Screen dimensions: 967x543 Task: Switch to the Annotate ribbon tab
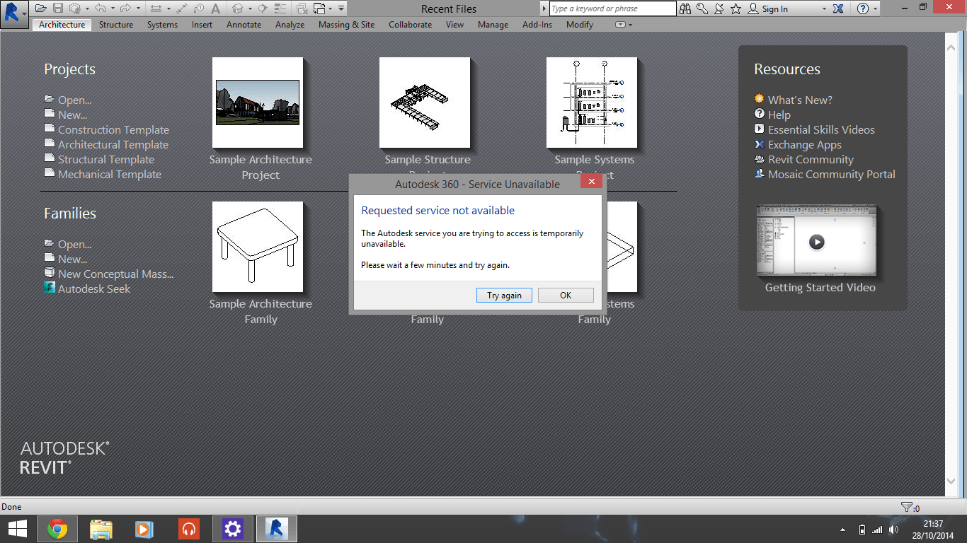244,25
